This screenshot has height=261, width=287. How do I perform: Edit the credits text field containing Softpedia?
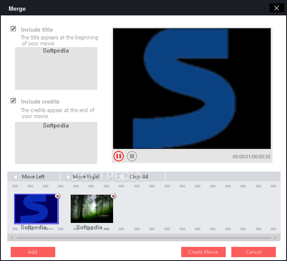click(x=56, y=143)
